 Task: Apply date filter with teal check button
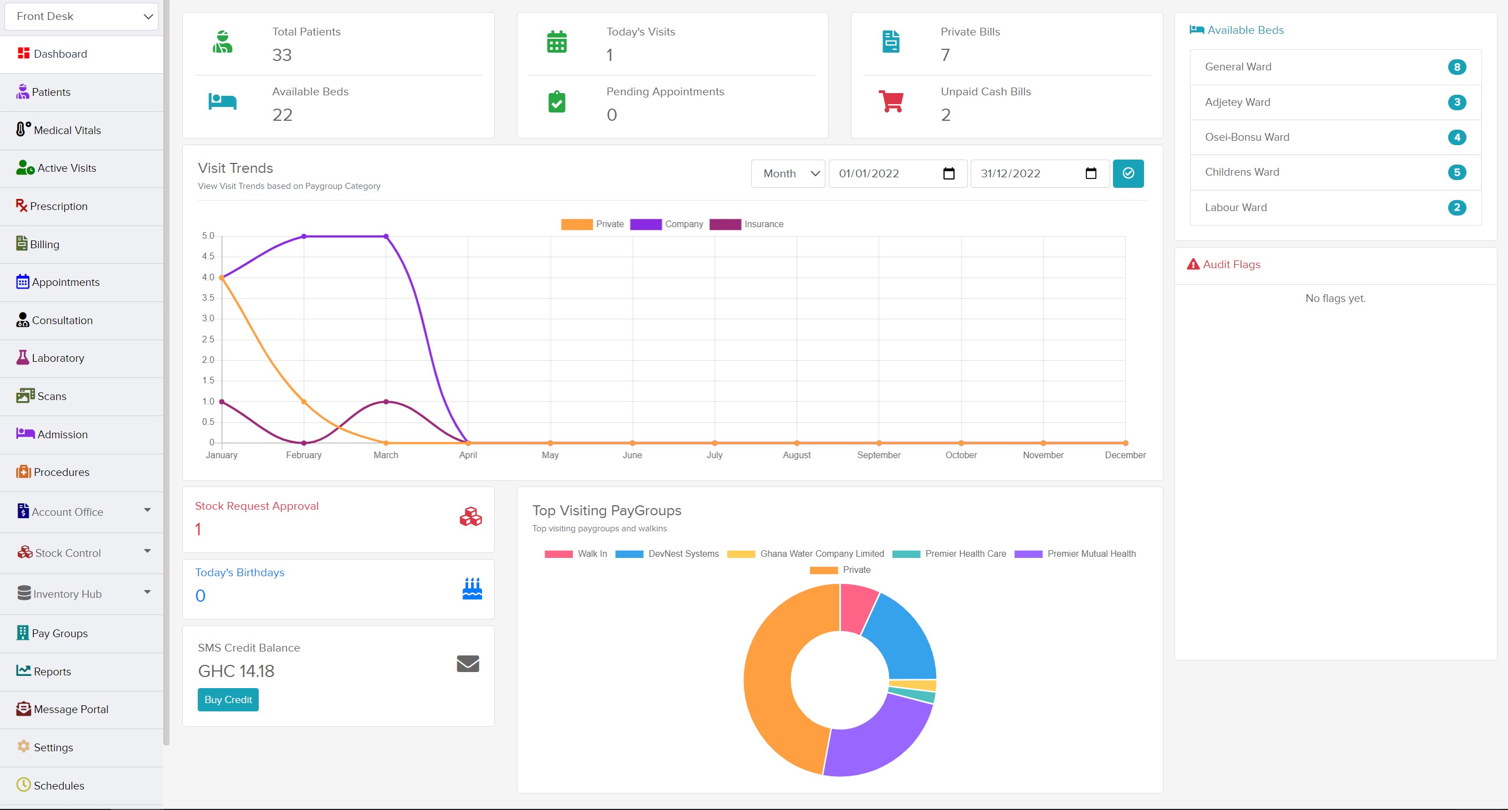coord(1128,173)
